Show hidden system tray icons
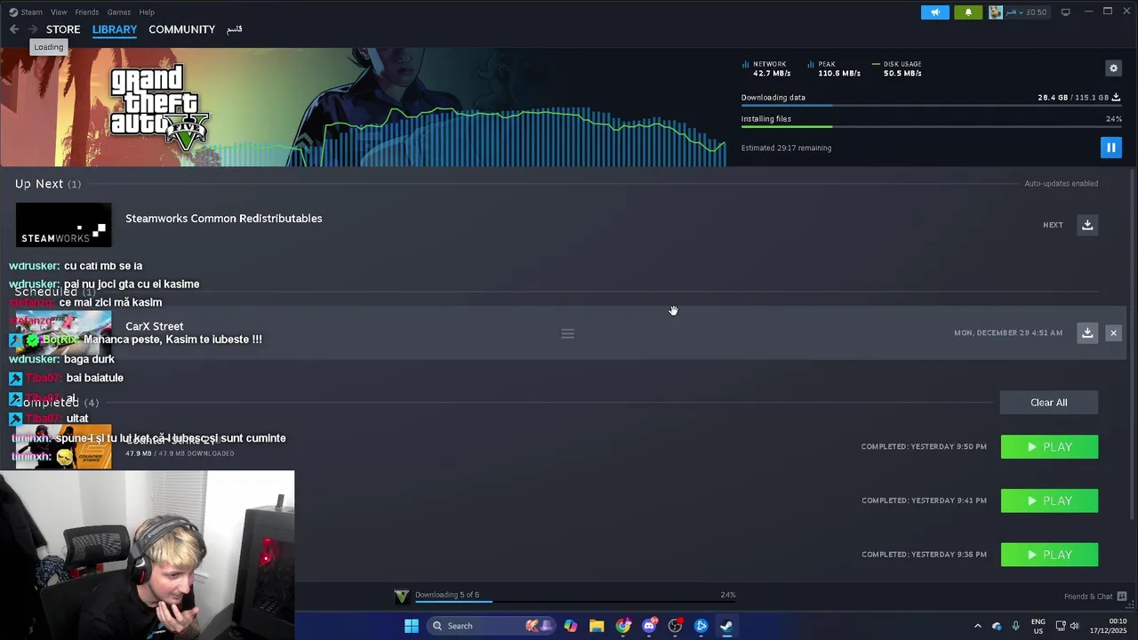Image resolution: width=1138 pixels, height=640 pixels. pyautogui.click(x=977, y=626)
